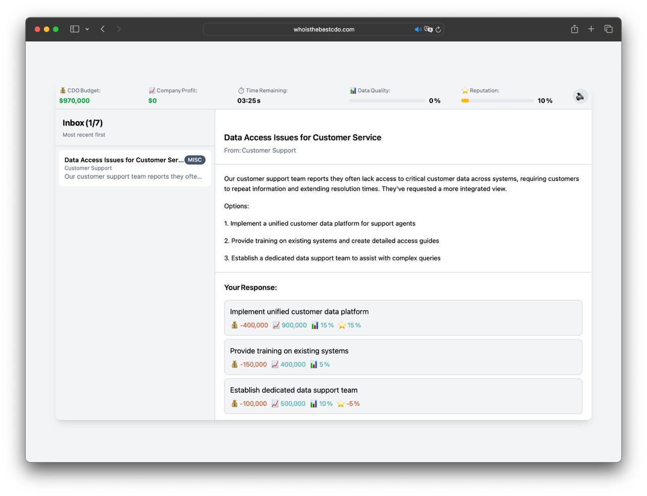
Task: Click option 1 text about unified platform
Action: [x=319, y=223]
